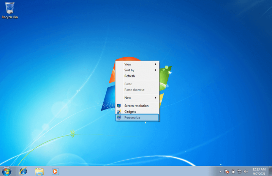
Task: Click the Personalize menu icon
Action: tap(119, 118)
